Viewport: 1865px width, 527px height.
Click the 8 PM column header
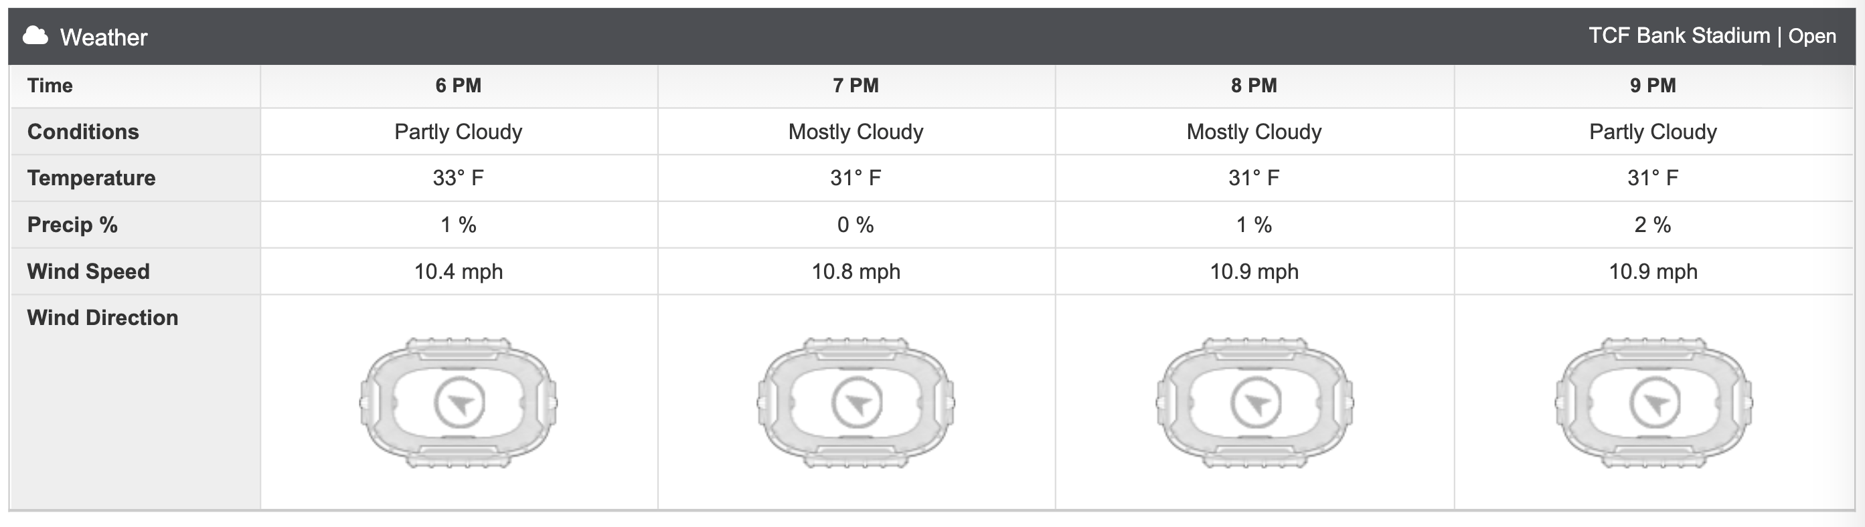[x=1254, y=86]
